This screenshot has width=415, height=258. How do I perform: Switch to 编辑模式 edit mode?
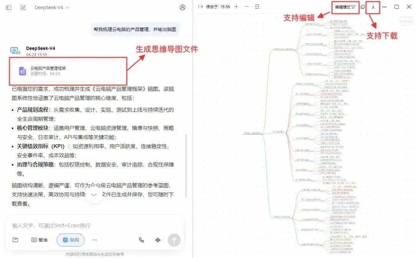click(345, 7)
